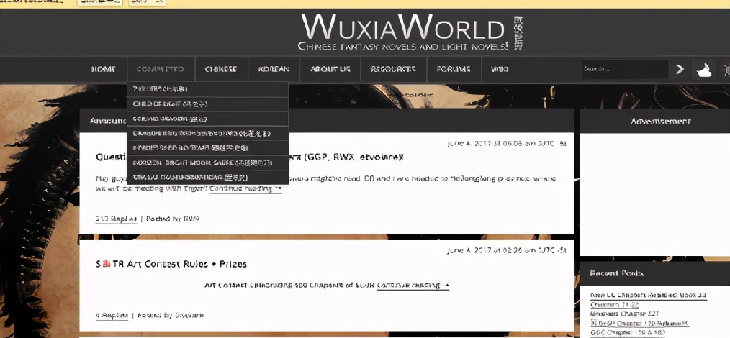Collapse the Completed dropdown menu

[160, 69]
